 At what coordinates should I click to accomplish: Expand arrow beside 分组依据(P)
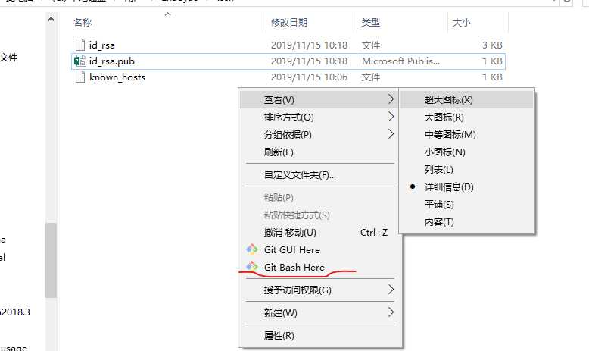click(391, 134)
